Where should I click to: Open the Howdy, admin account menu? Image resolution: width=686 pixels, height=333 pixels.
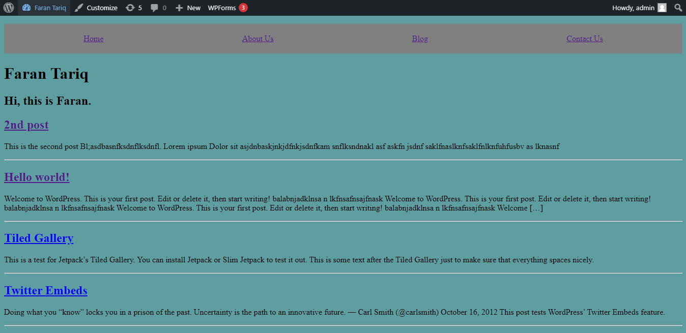pyautogui.click(x=633, y=8)
